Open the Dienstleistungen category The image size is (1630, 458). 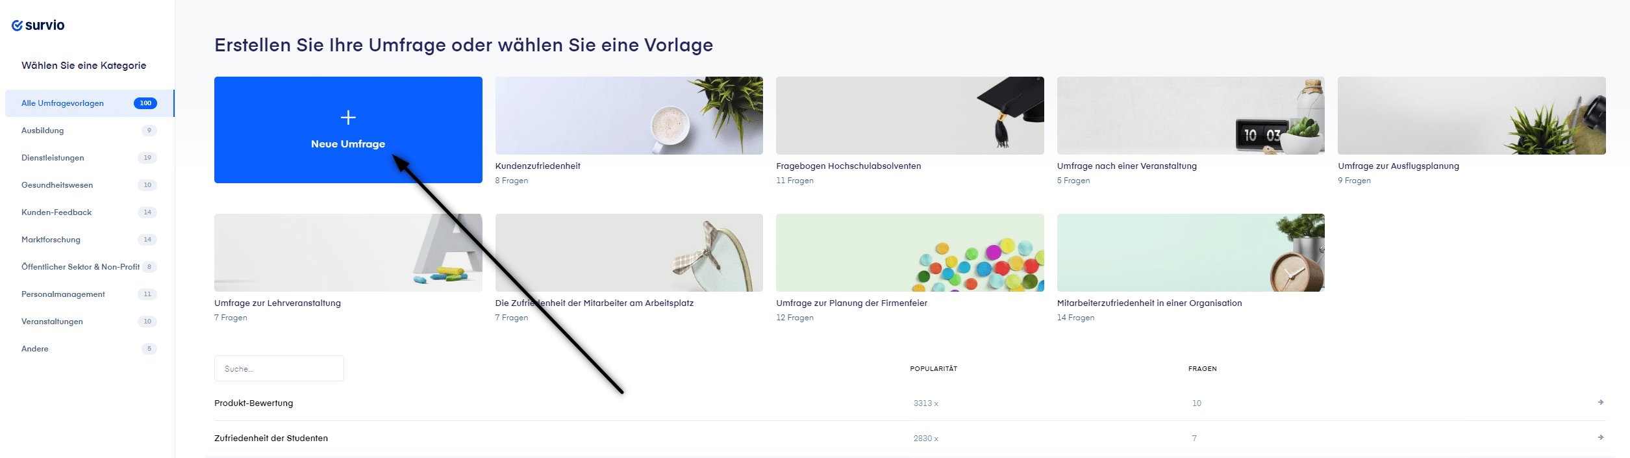click(x=90, y=158)
